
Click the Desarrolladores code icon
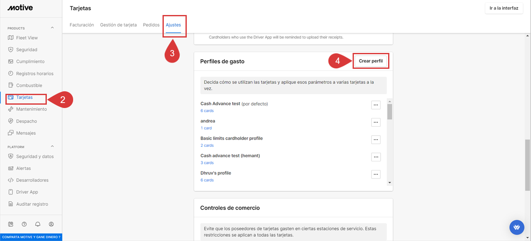(11, 180)
